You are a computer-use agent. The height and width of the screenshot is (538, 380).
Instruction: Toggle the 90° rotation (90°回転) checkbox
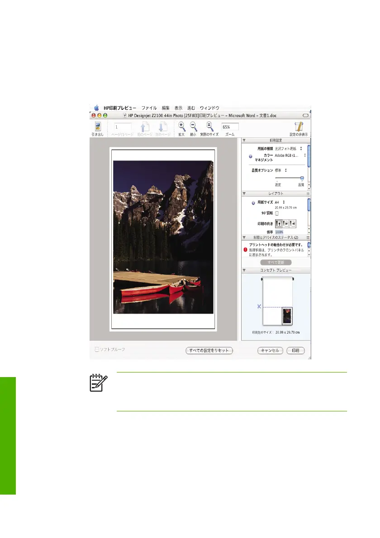277,213
